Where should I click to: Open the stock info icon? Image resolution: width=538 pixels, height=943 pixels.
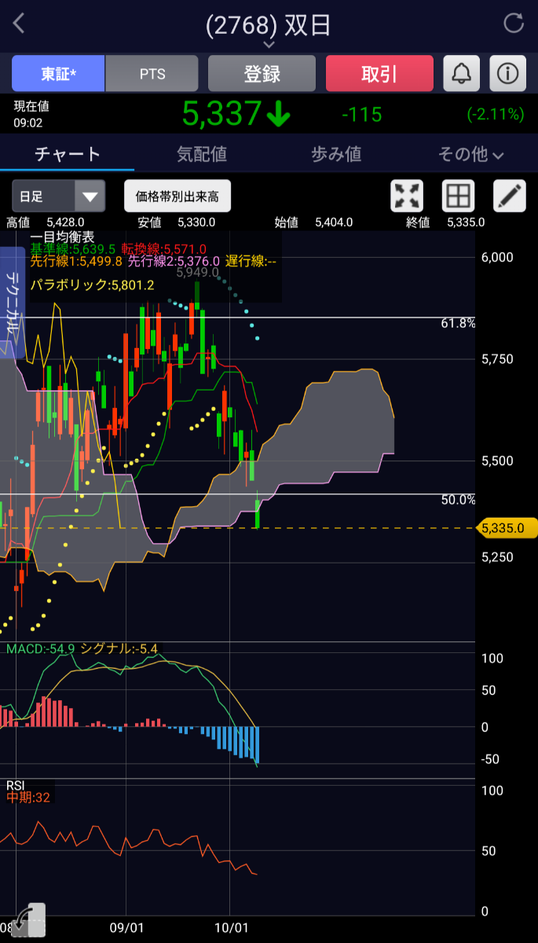508,74
